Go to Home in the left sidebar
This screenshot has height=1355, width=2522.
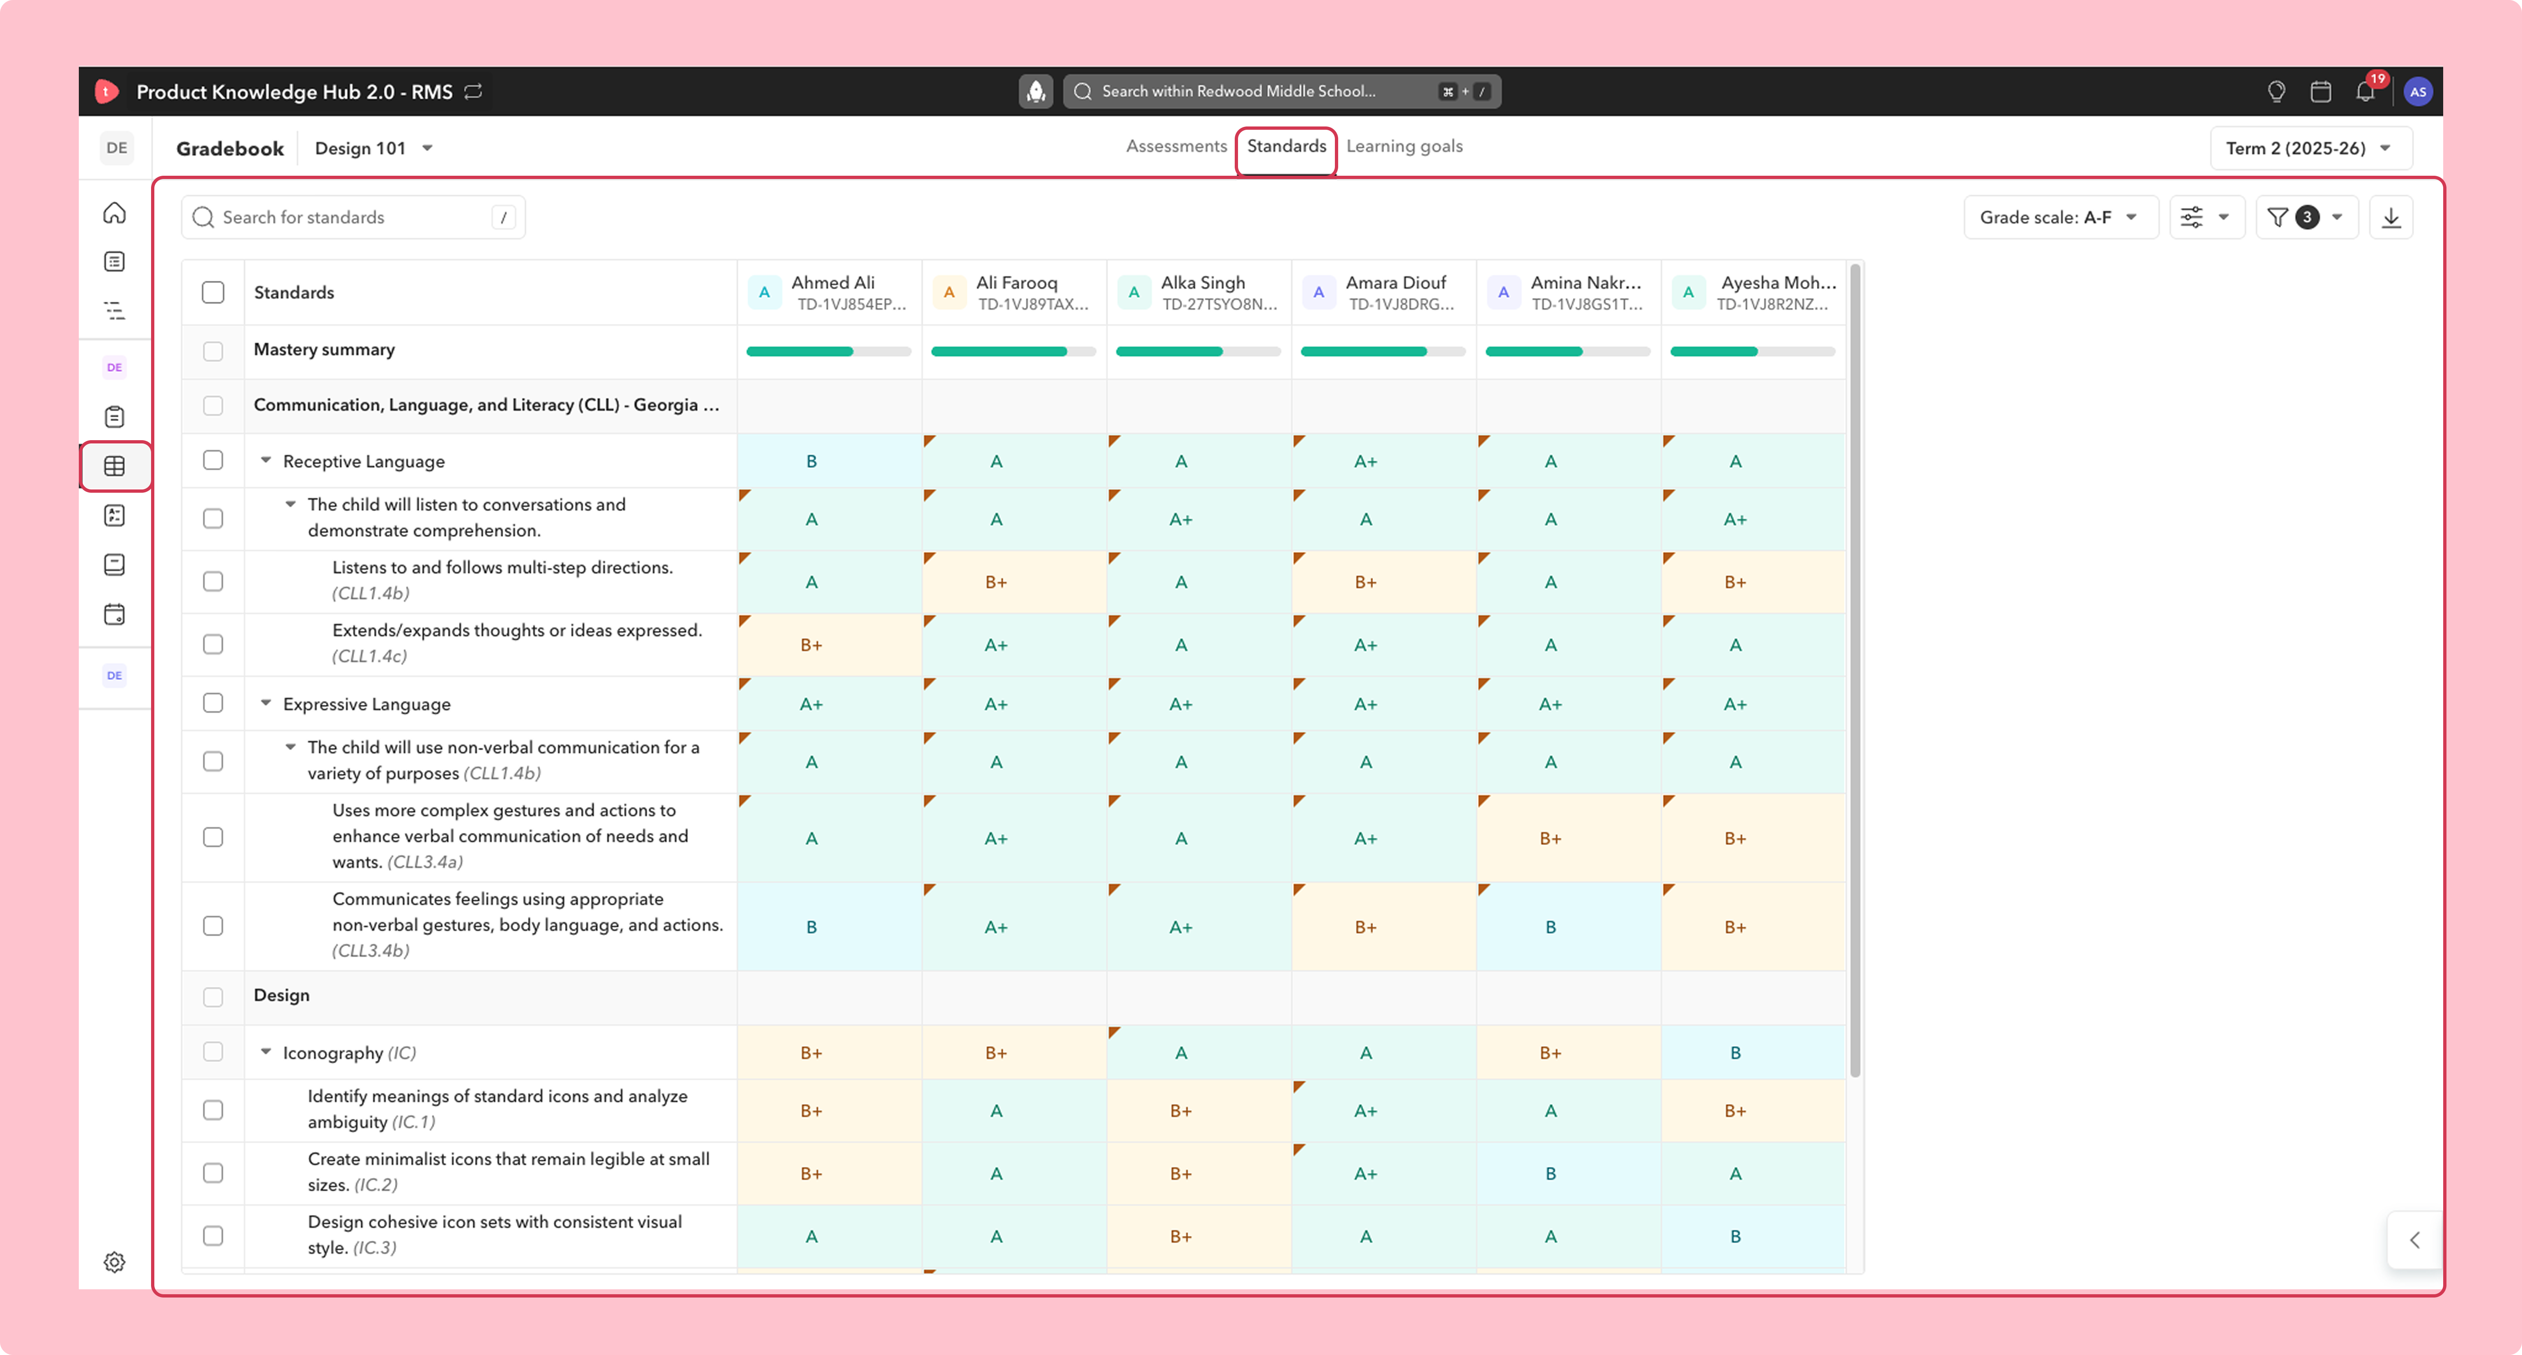coord(115,212)
